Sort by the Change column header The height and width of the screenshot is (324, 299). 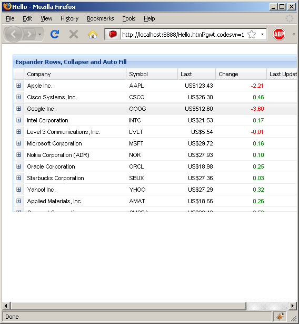click(241, 74)
